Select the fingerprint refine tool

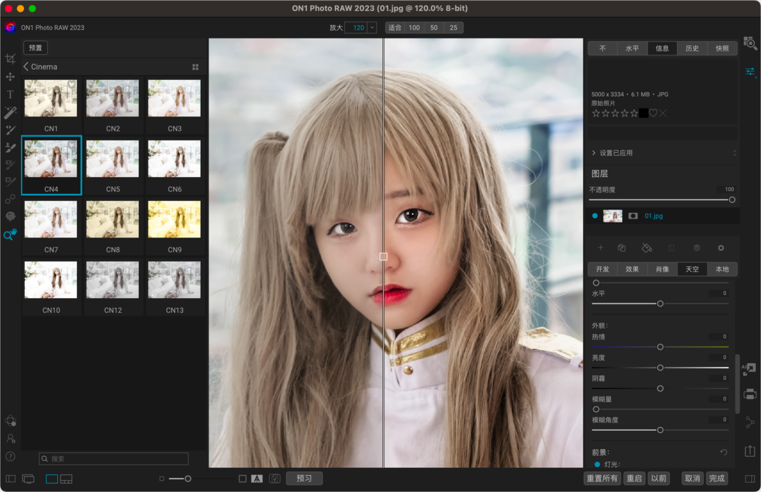[10, 216]
